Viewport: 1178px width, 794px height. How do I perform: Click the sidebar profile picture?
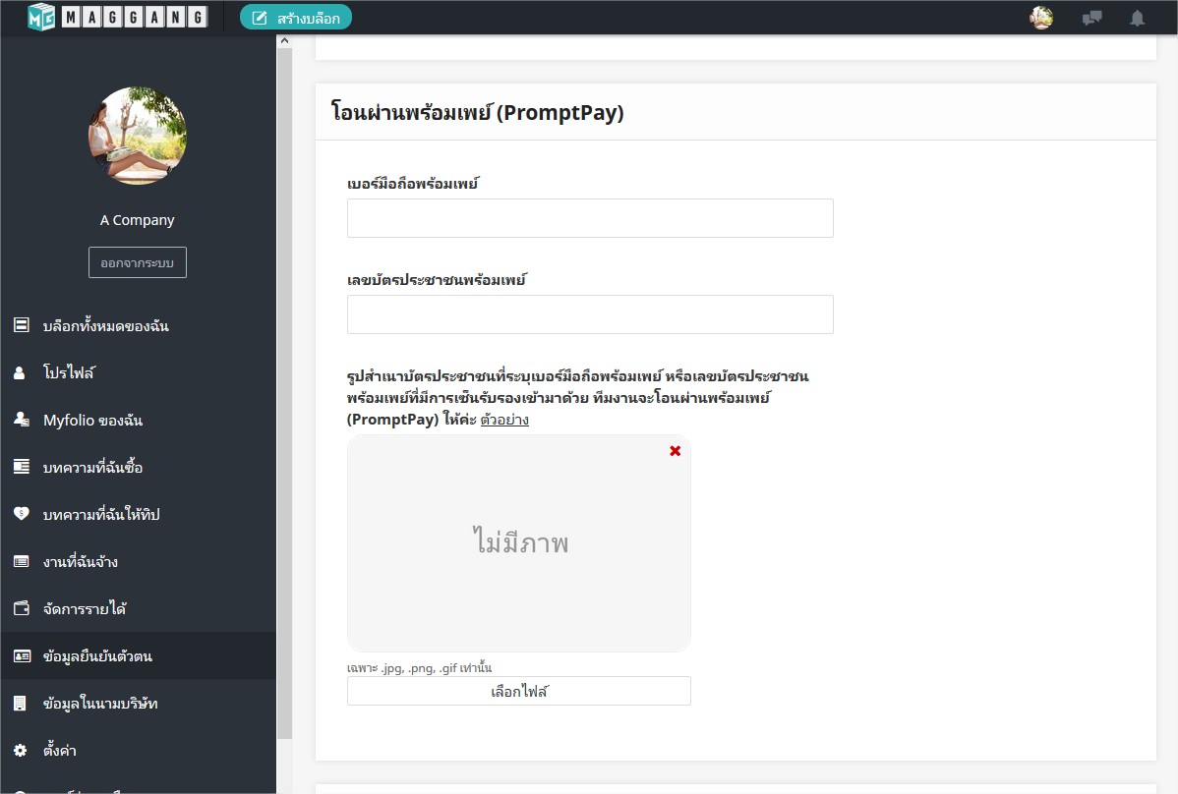[138, 136]
